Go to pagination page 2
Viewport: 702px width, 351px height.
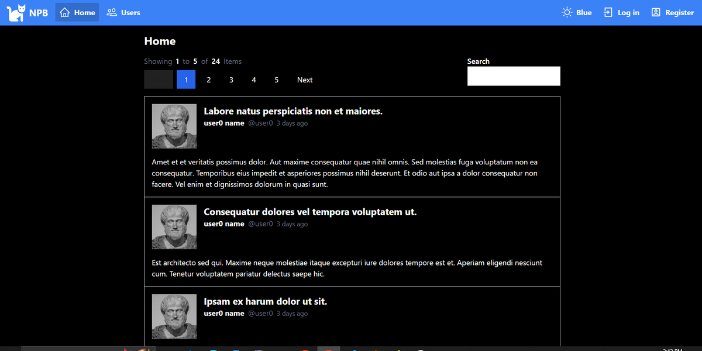[x=209, y=80]
